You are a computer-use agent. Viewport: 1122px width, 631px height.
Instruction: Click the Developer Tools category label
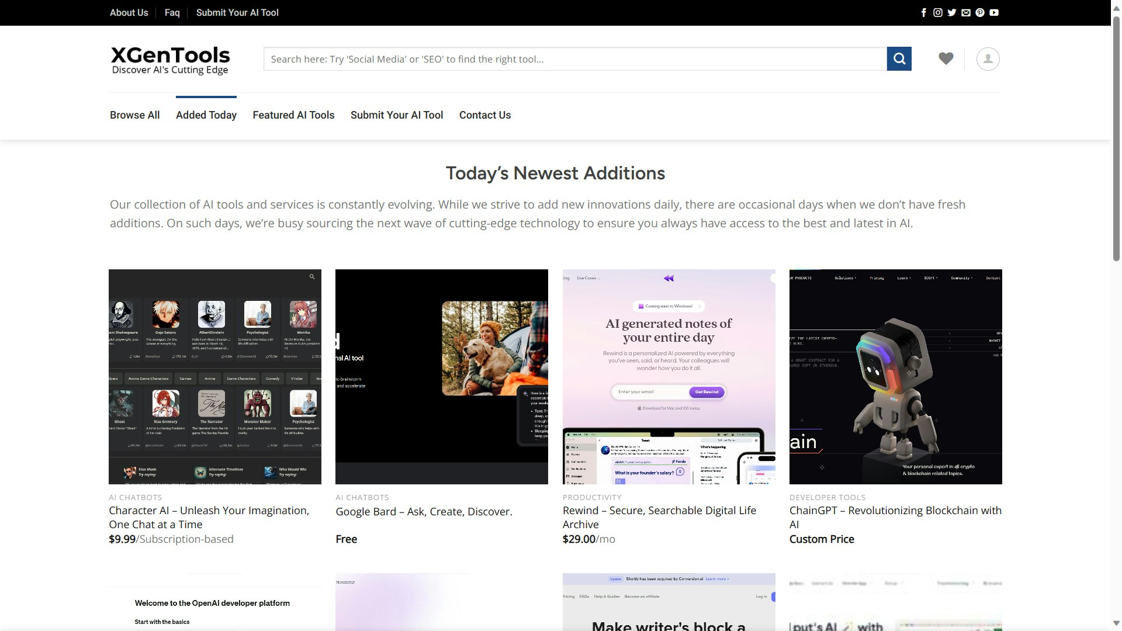click(x=827, y=497)
